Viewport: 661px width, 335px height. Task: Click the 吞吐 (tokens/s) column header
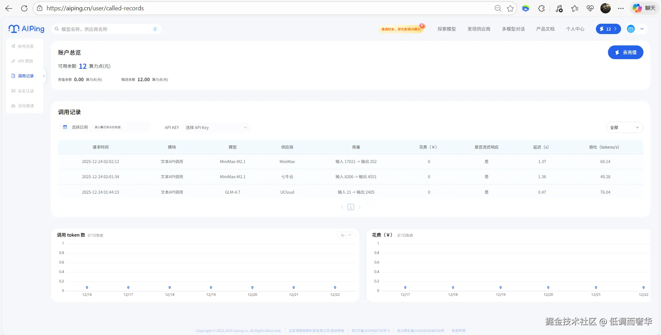tap(604, 147)
